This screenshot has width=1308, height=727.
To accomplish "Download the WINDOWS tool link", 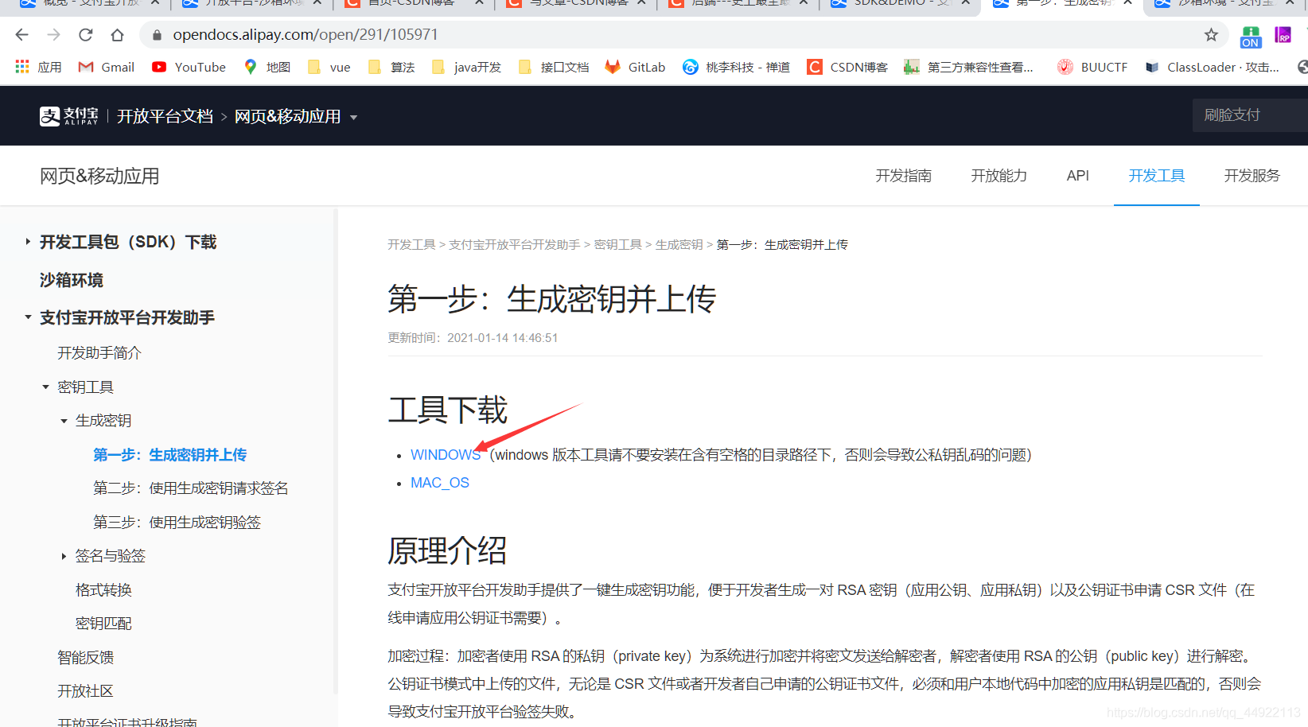I will (x=446, y=455).
